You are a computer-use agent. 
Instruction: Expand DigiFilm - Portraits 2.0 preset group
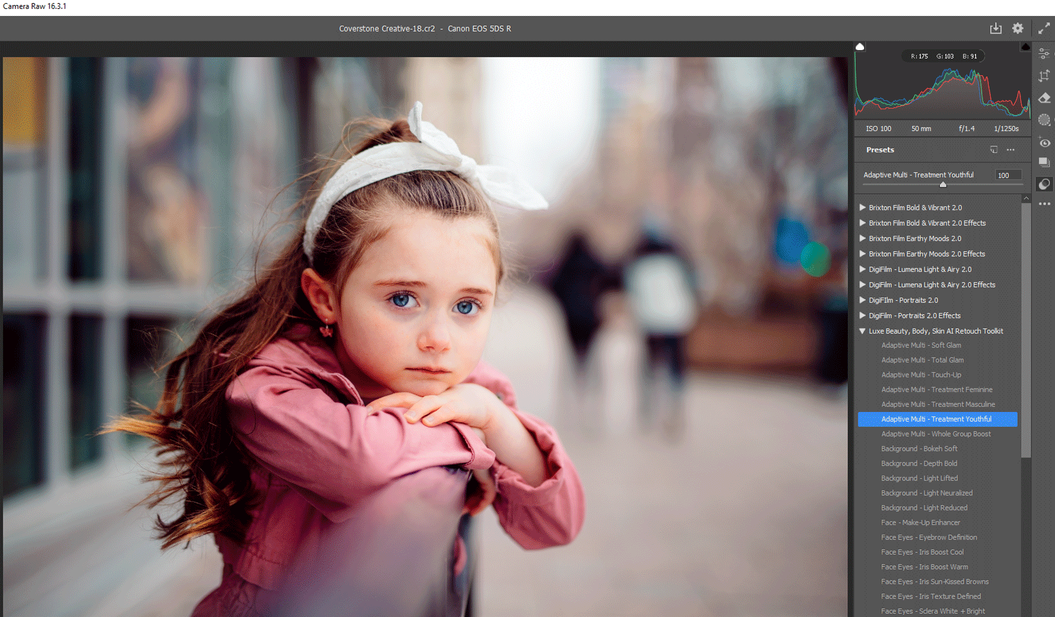pyautogui.click(x=863, y=300)
